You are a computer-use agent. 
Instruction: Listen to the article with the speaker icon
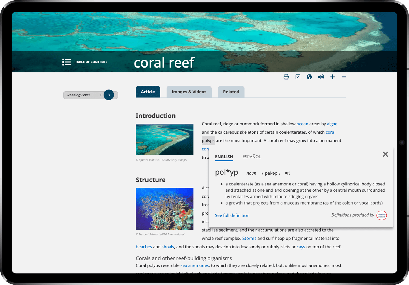click(321, 77)
